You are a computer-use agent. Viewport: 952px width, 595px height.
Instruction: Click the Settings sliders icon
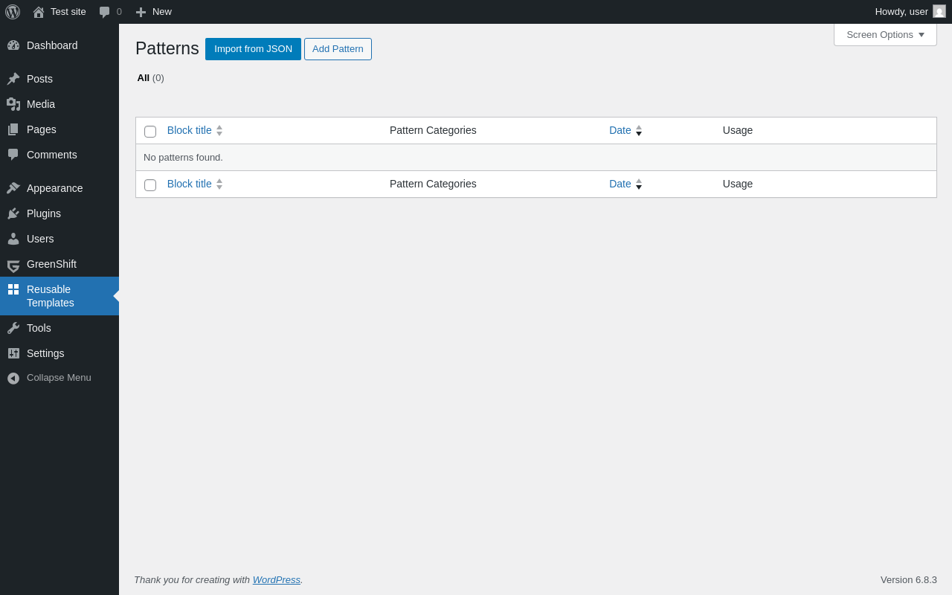pos(13,353)
